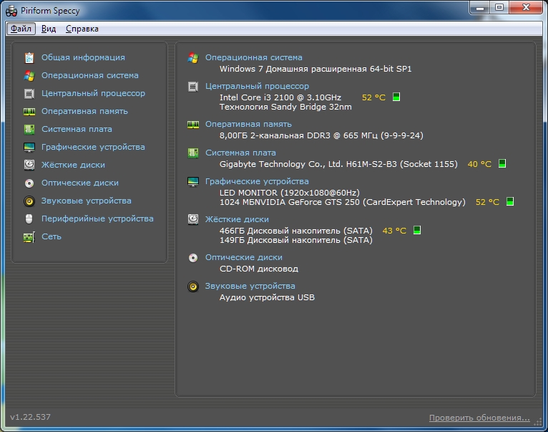Click the motherboard icon beside sidebar Системная плата

(x=29, y=129)
